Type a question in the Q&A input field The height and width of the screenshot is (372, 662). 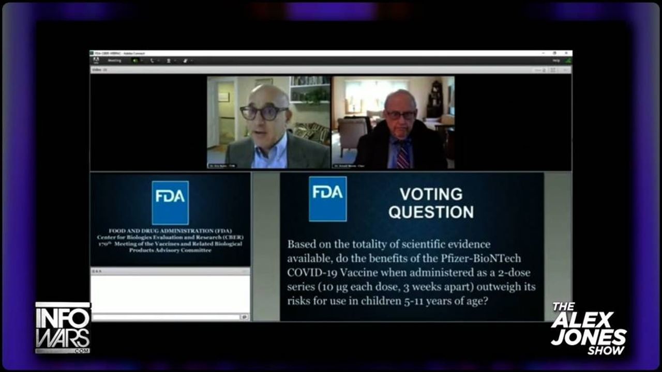(165, 317)
